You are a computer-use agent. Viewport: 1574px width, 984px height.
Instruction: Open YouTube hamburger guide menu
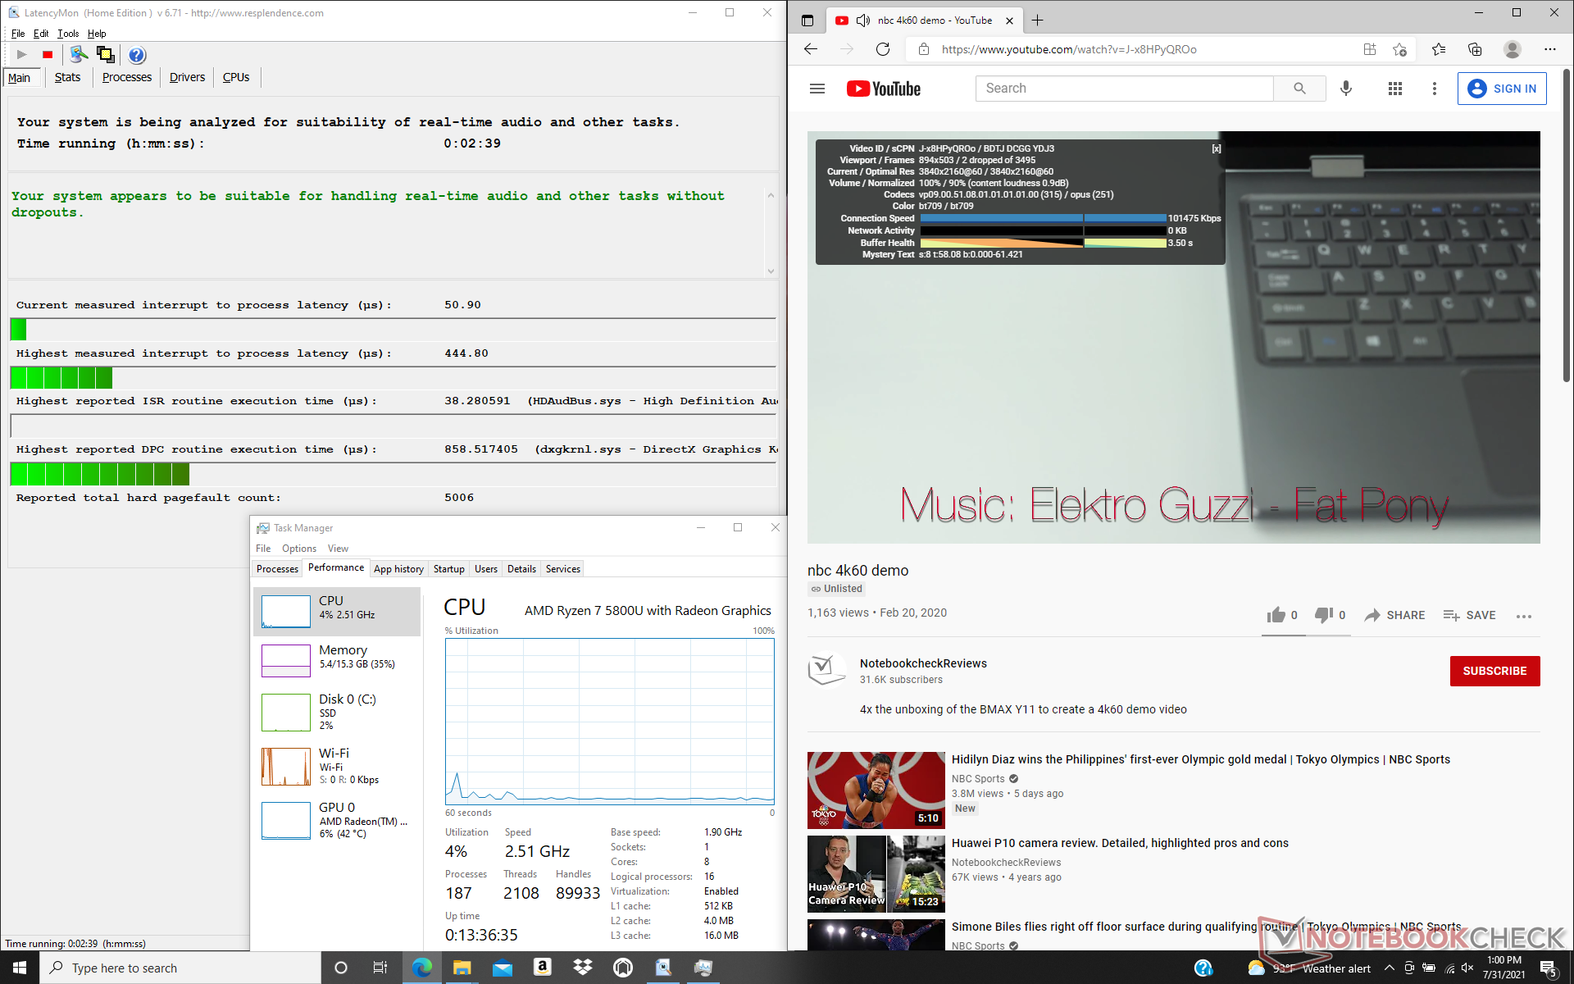(817, 89)
